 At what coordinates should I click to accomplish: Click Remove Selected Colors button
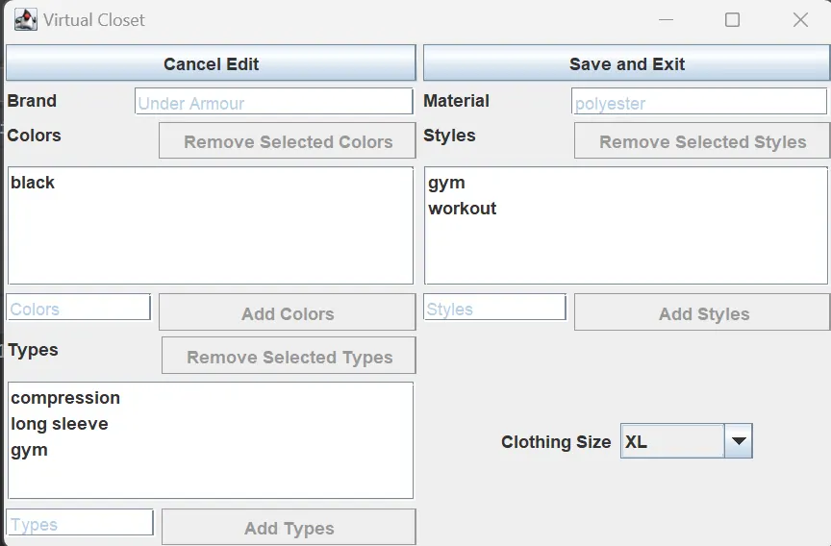pos(288,141)
